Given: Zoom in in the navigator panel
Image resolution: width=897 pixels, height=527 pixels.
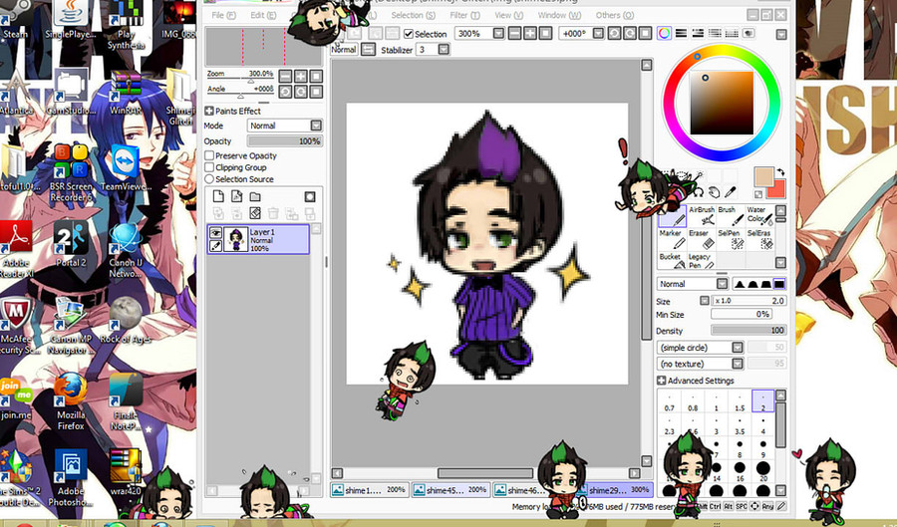Looking at the screenshot, I should tap(300, 76).
